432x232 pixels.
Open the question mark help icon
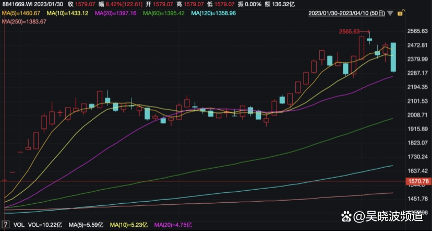click(x=6, y=225)
